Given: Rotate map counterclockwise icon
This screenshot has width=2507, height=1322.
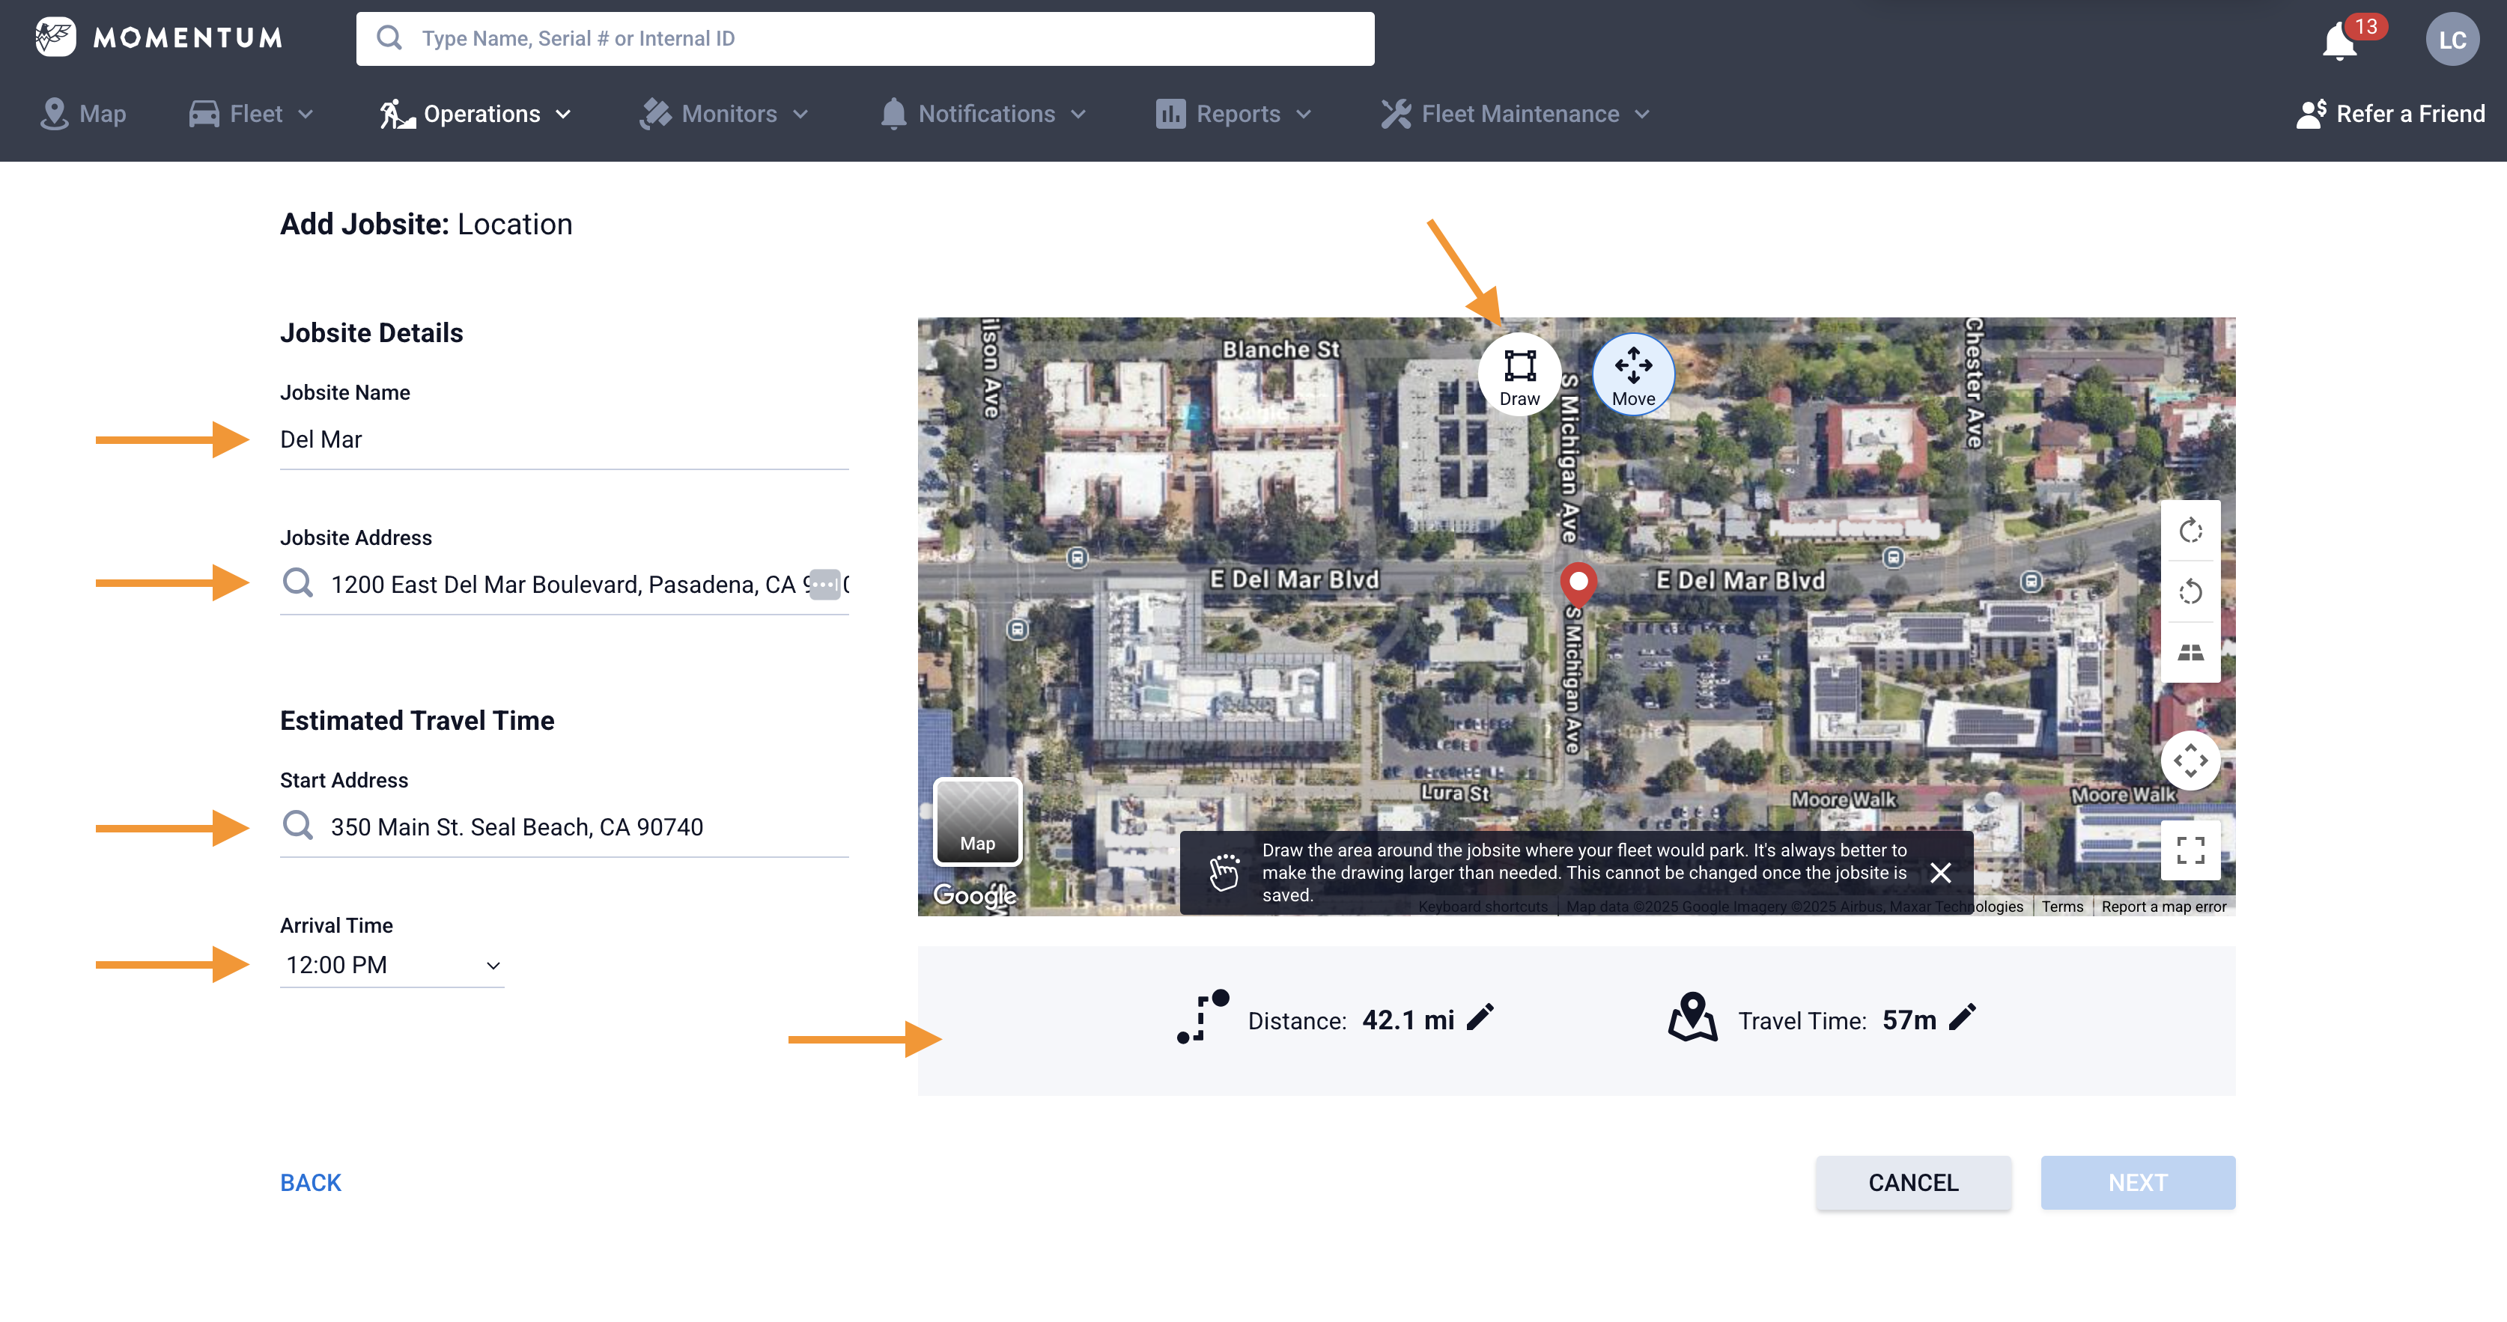Looking at the screenshot, I should click(2190, 591).
